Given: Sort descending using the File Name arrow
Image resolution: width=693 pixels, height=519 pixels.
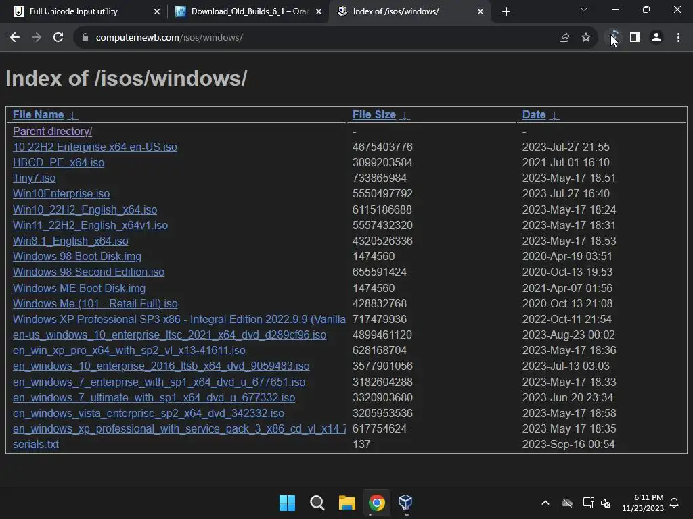Looking at the screenshot, I should (73, 115).
